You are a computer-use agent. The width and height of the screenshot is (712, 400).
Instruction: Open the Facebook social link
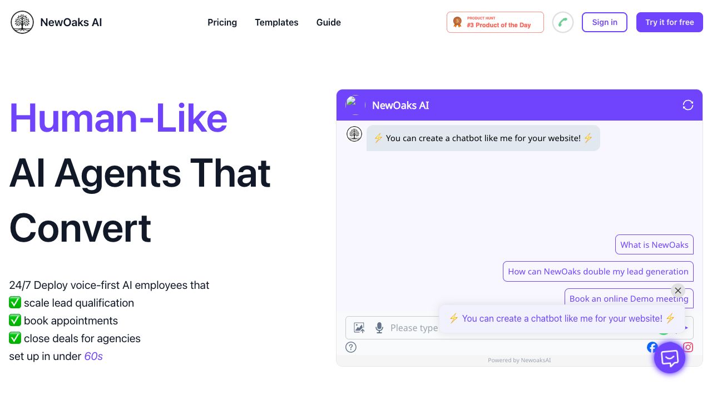652,347
